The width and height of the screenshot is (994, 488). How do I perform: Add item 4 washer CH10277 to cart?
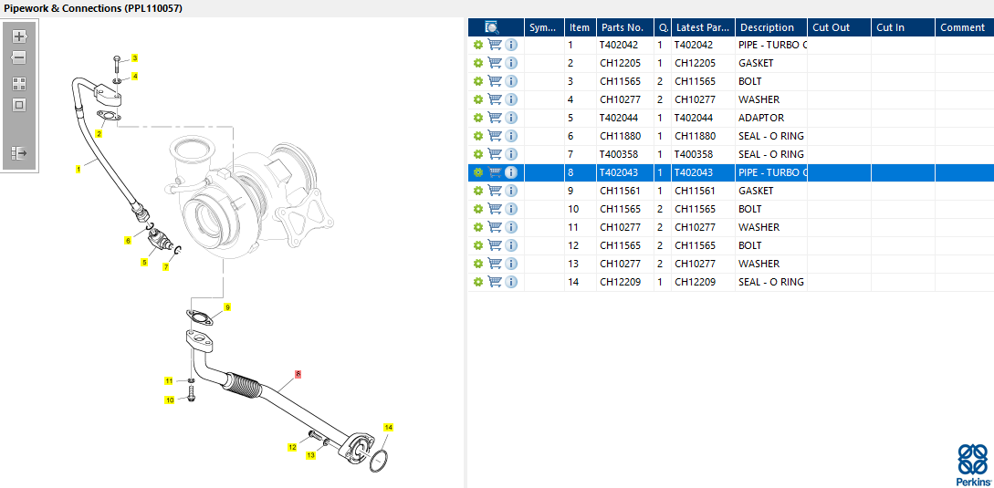pos(495,99)
